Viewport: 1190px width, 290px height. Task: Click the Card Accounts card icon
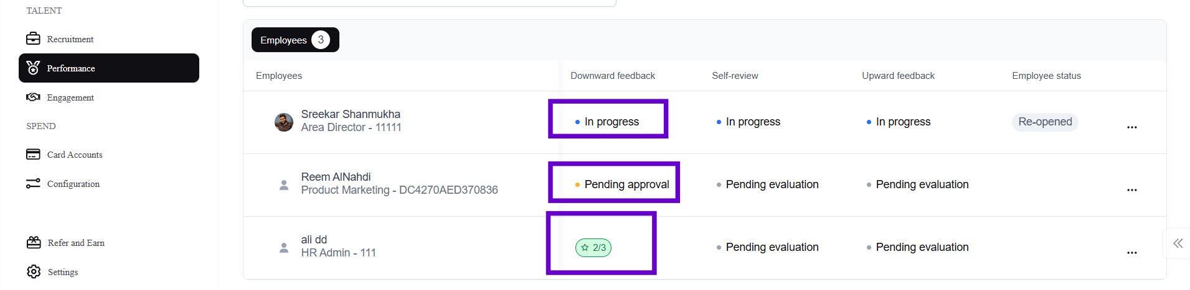33,154
